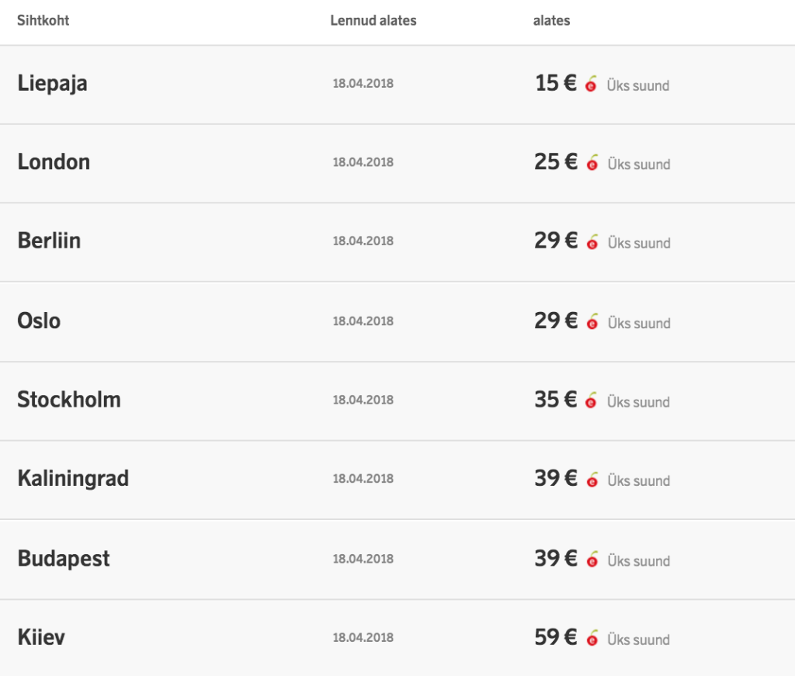
Task: Select the London destination
Action: [x=54, y=162]
